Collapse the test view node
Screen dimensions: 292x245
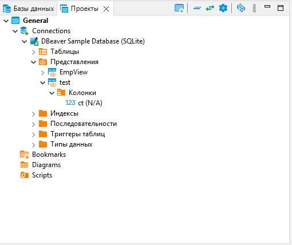pos(43,82)
